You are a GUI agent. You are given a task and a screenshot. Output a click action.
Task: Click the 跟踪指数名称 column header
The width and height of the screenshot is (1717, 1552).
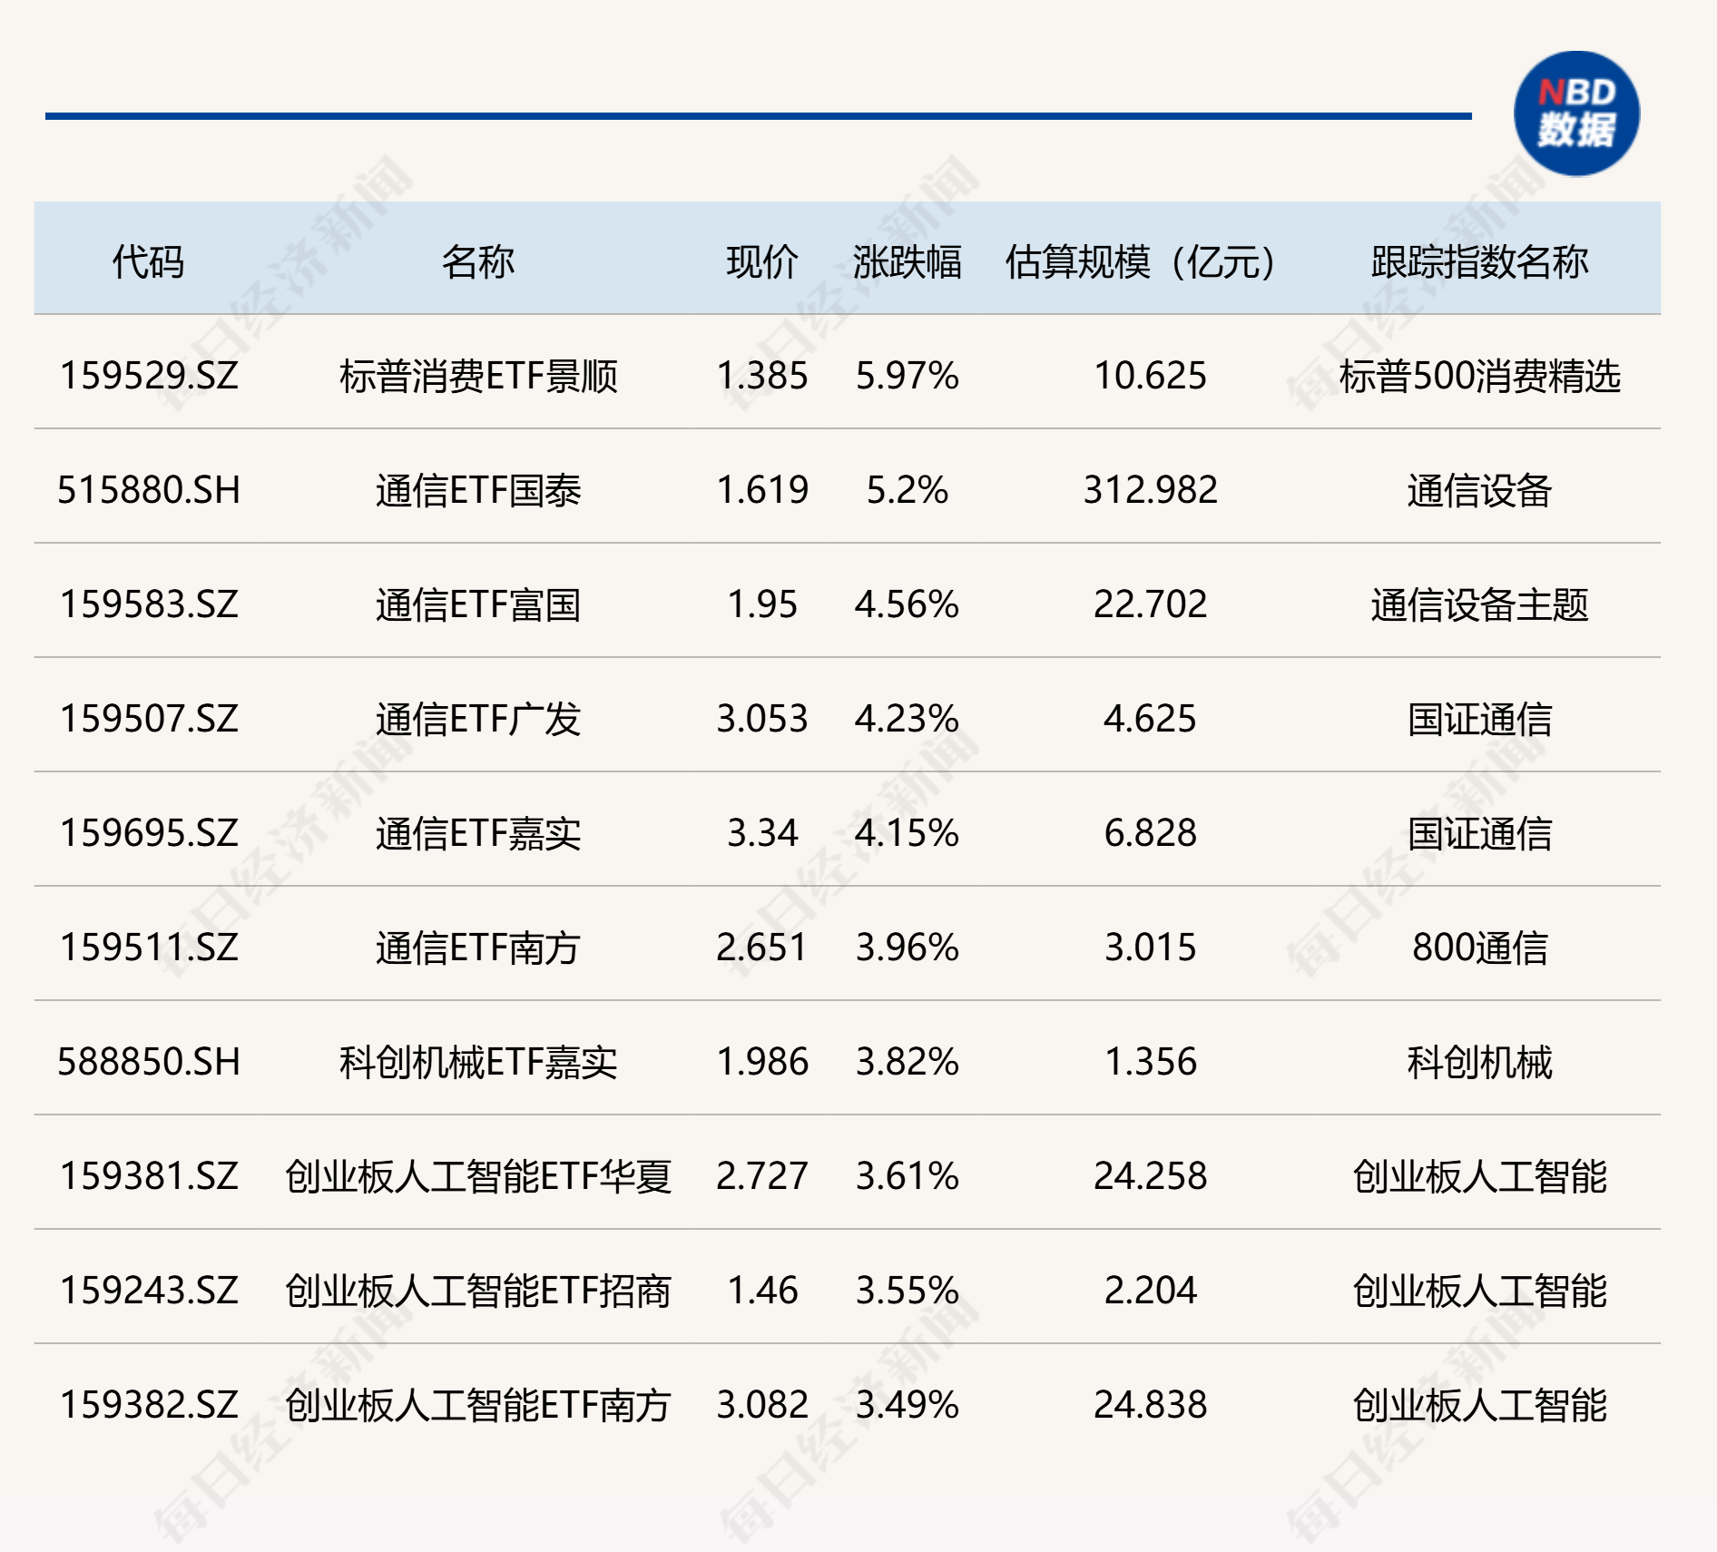[x=1479, y=262]
